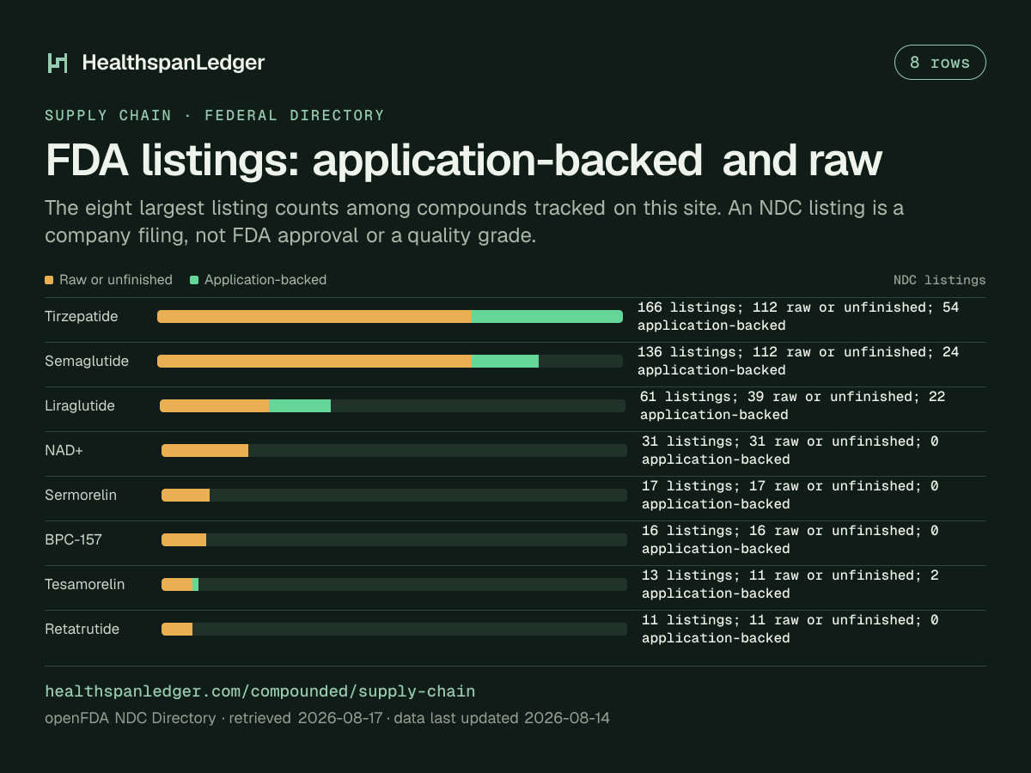Click the "31 listings" summary text

click(790, 450)
